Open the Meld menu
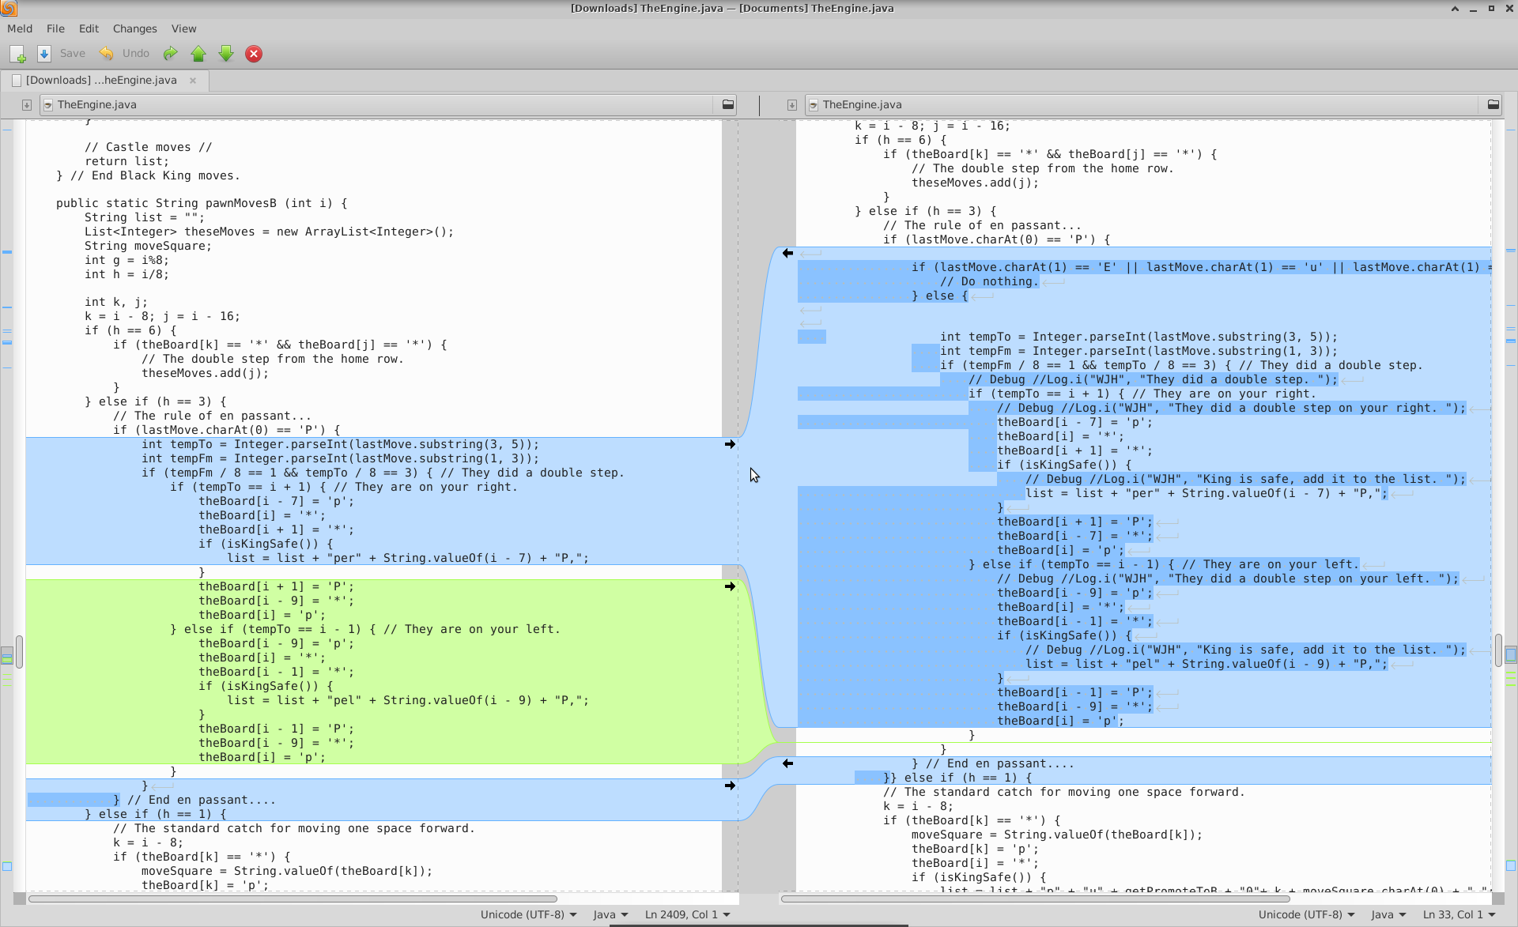This screenshot has width=1518, height=927. click(x=20, y=28)
